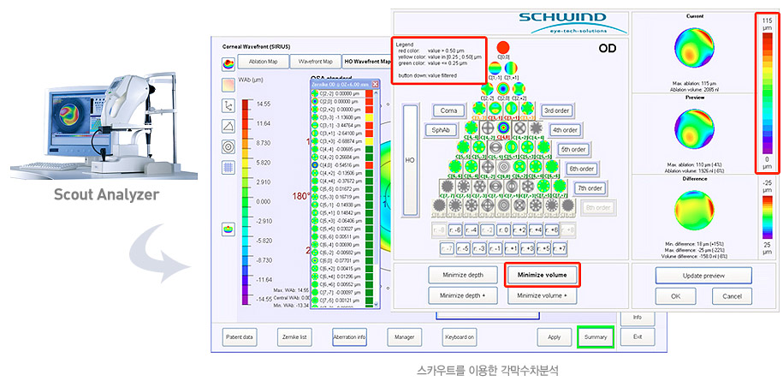Screen dimensions: 783x381
Task: Open Patient data
Action: (x=240, y=337)
